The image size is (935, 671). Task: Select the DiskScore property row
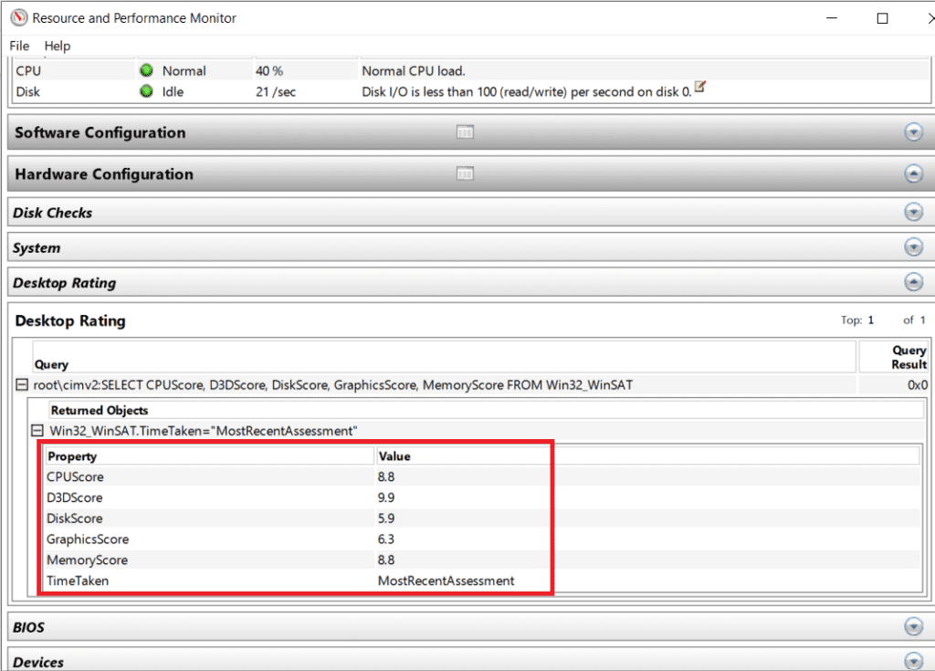coord(483,519)
